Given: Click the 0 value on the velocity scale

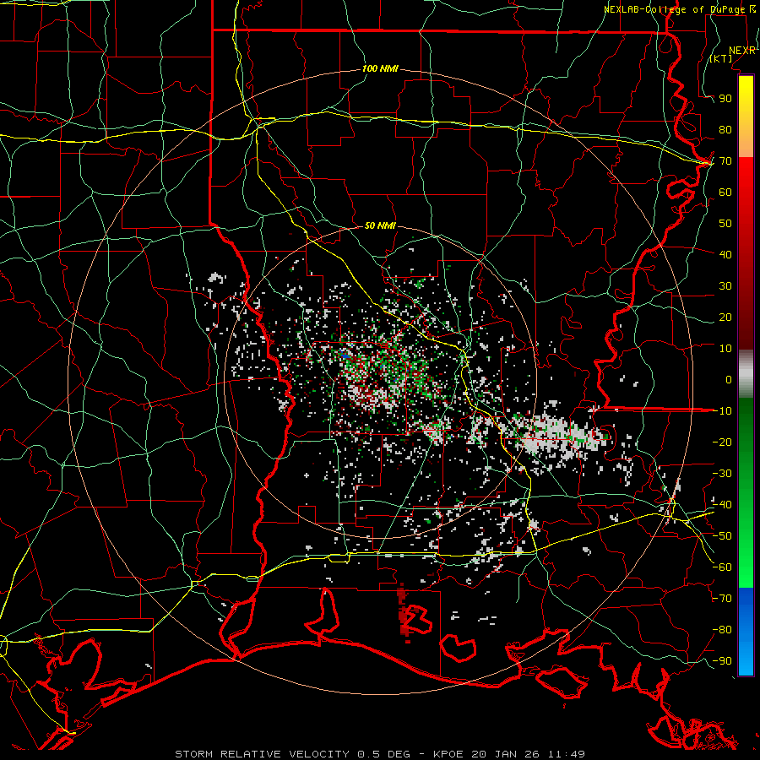Looking at the screenshot, I should click(729, 379).
